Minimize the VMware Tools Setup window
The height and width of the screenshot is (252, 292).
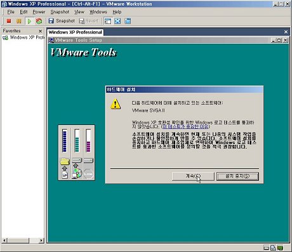coord(274,40)
